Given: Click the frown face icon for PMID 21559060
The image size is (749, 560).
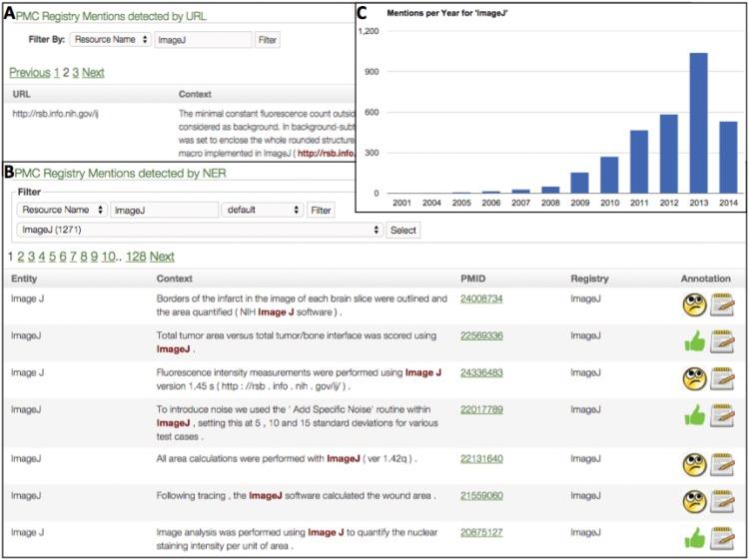Looking at the screenshot, I should 692,501.
